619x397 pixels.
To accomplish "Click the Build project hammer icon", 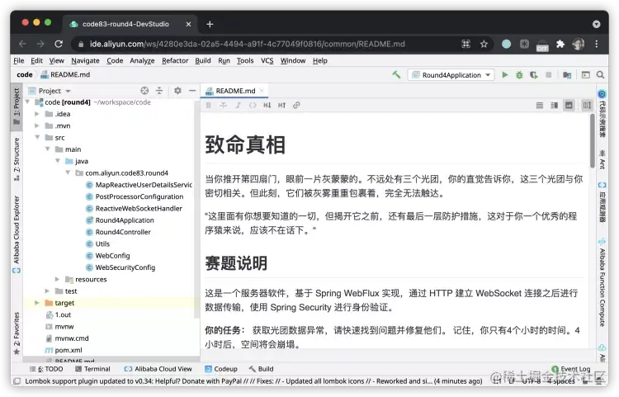I will [x=396, y=74].
